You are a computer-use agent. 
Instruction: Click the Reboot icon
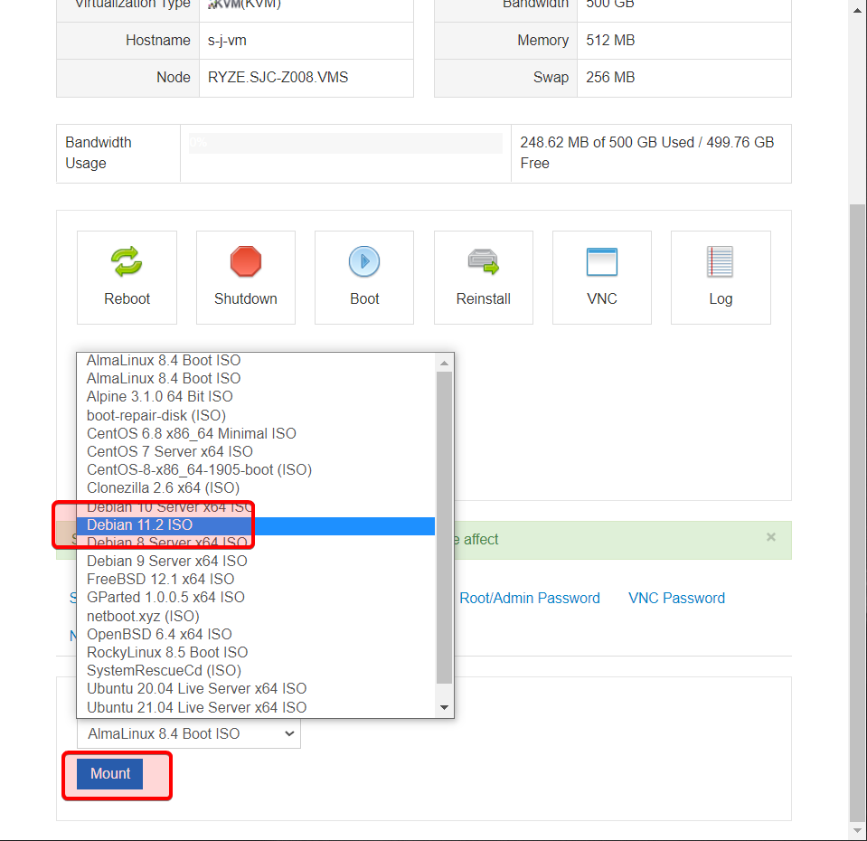pyautogui.click(x=127, y=262)
